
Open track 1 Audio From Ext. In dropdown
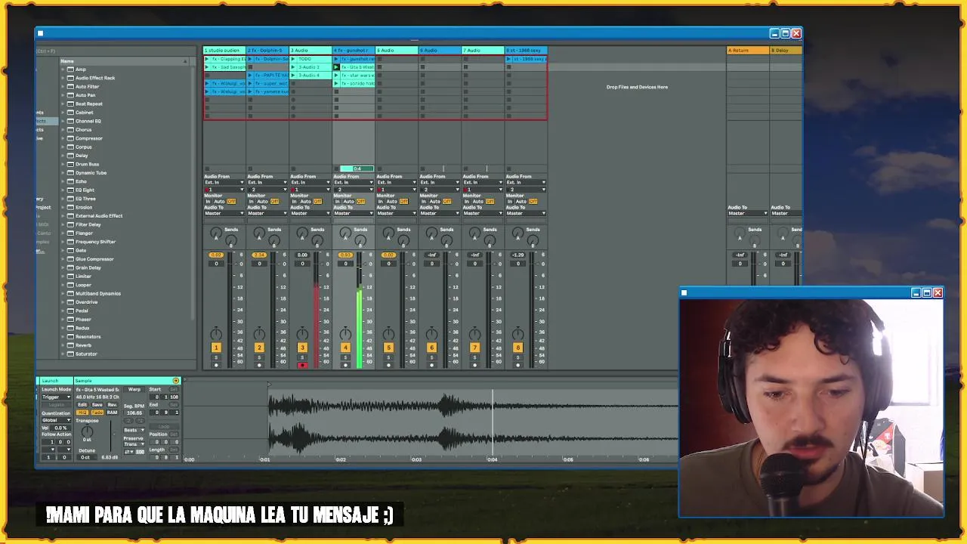point(224,182)
